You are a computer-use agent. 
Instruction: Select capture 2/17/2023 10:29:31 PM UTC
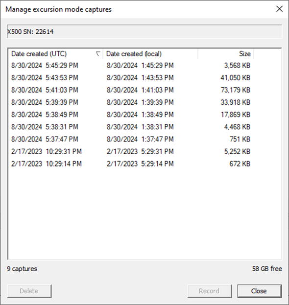point(47,152)
